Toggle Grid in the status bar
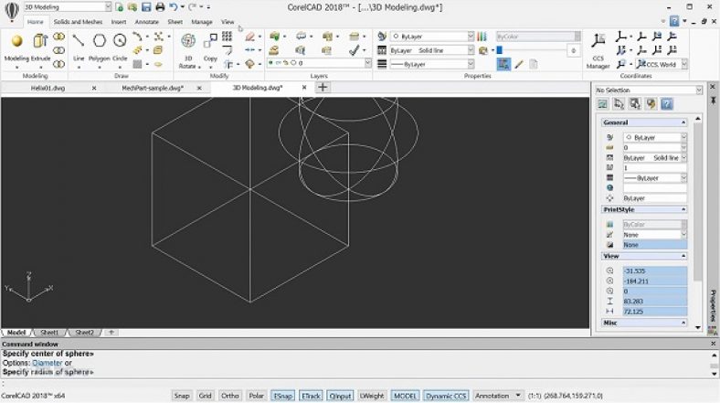Viewport: 720px width, 403px height. click(205, 396)
